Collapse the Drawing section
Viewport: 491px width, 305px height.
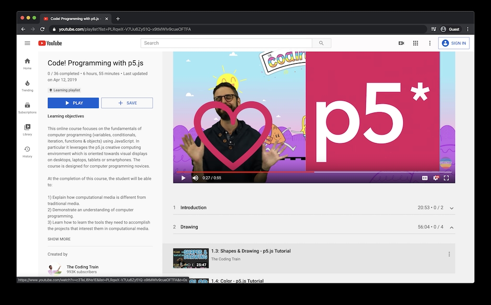452,227
